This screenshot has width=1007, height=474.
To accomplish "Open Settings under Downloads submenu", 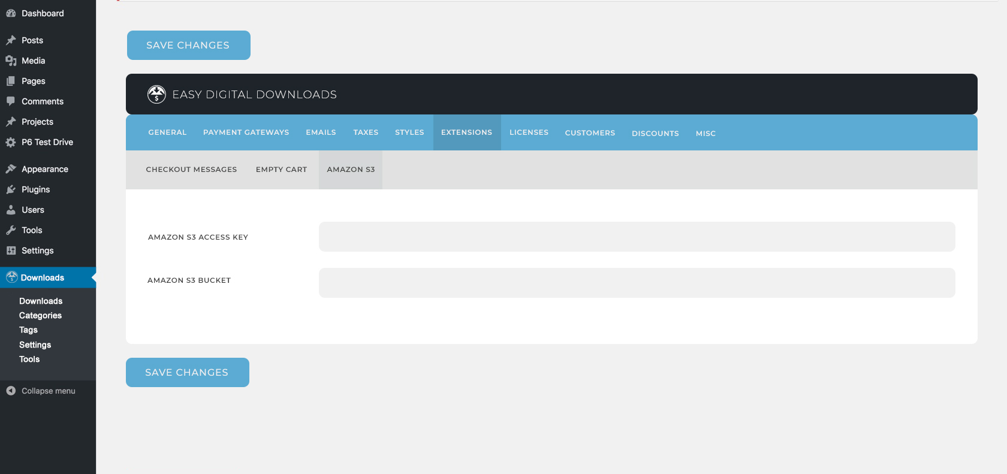I will coord(35,345).
